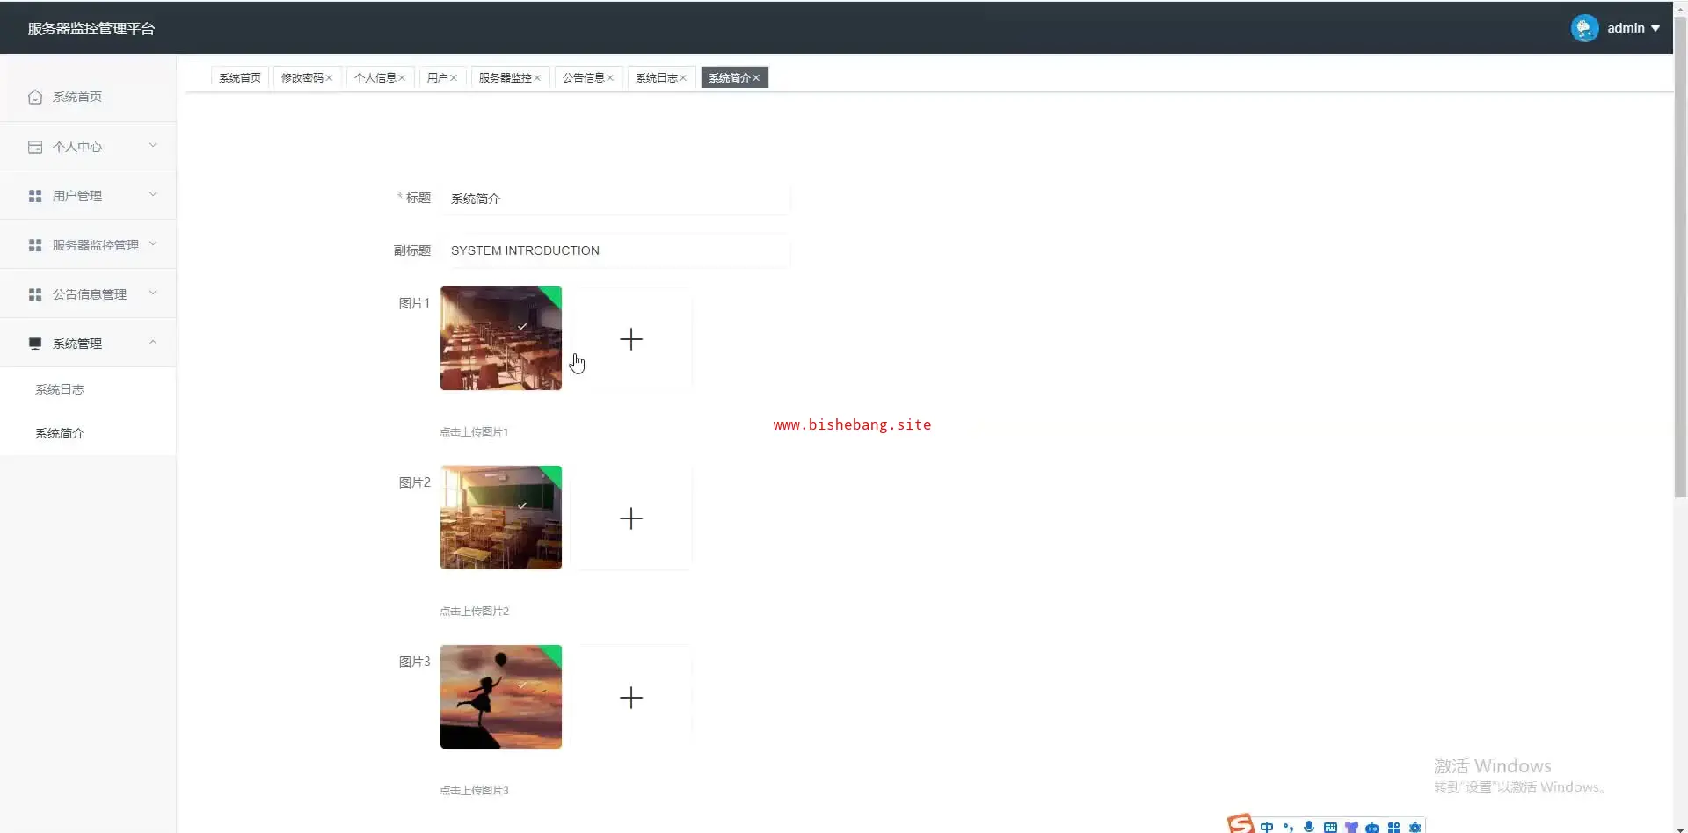Open the IME toolbox grid icon
Image resolution: width=1688 pixels, height=833 pixels.
(1393, 827)
